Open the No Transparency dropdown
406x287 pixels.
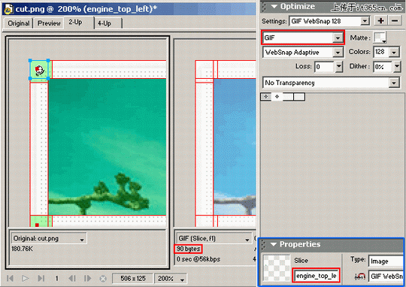point(331,83)
